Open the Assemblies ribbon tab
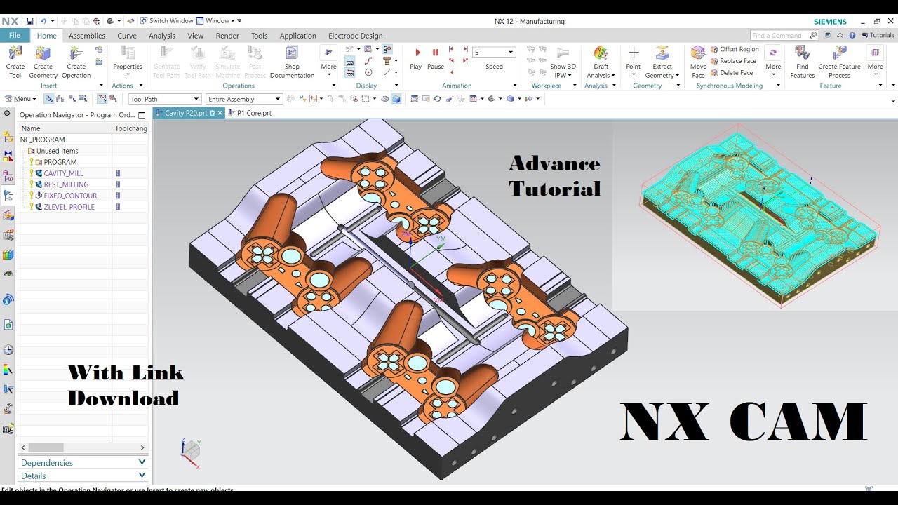898x505 pixels. [87, 36]
